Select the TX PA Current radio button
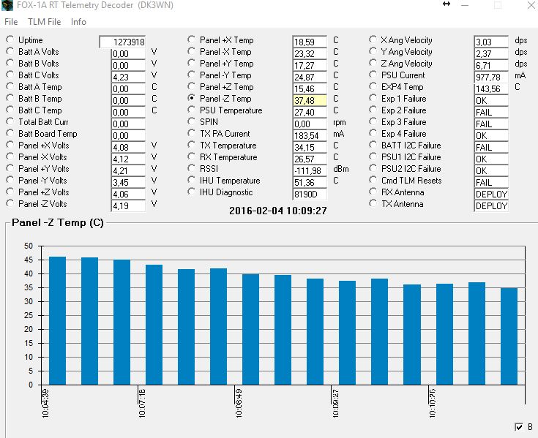538x438 pixels. 192,133
